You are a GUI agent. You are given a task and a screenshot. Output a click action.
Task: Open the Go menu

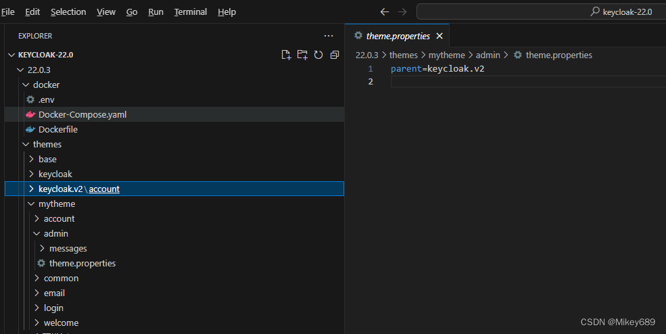(x=132, y=12)
